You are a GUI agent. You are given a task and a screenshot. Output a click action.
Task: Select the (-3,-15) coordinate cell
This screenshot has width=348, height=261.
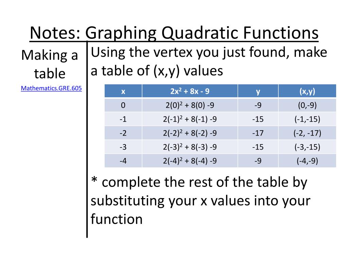point(307,147)
